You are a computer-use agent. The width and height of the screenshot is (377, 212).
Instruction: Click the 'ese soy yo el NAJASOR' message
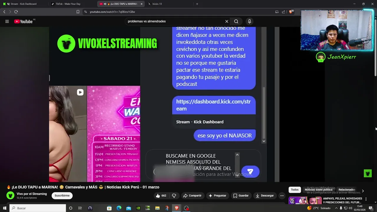click(224, 136)
